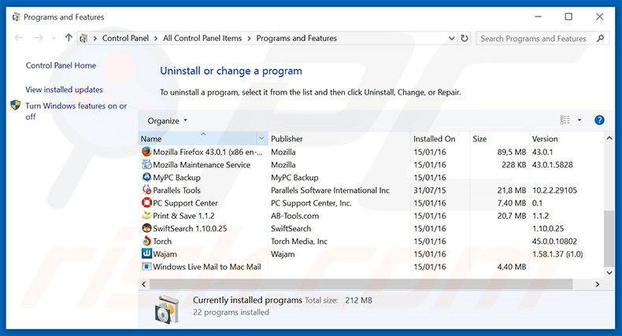Click the Windows shield icon beside Turn Windows features
The image size is (622, 336).
16,105
